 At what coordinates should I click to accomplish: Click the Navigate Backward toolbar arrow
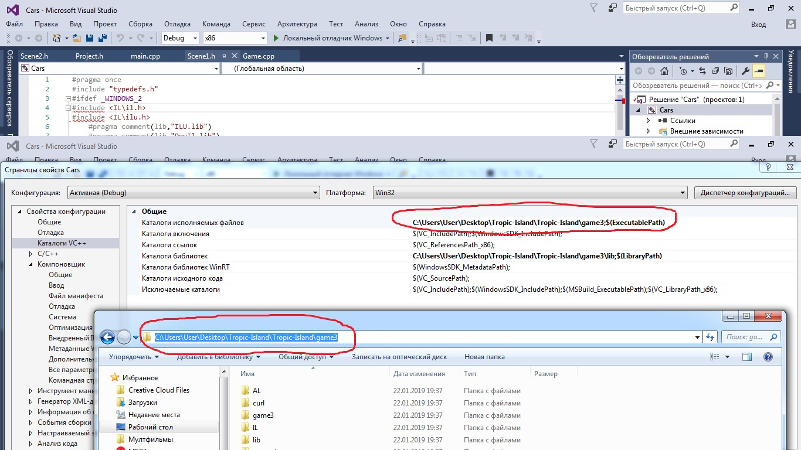18,38
